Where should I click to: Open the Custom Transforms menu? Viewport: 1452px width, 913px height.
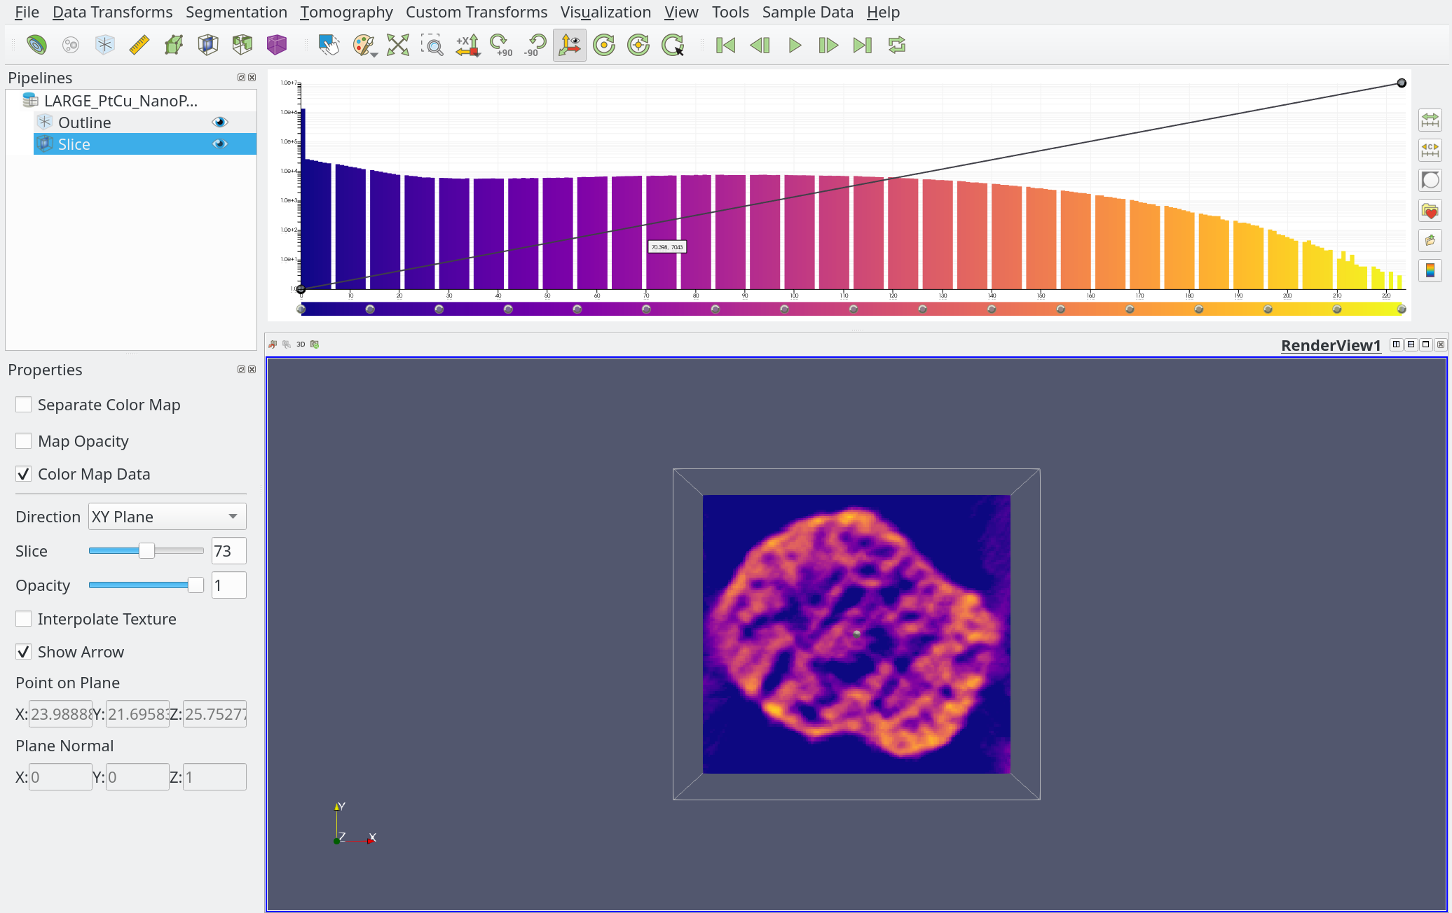(477, 12)
